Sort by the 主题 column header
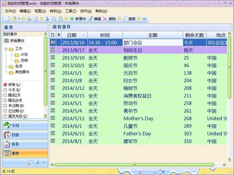 click(x=153, y=35)
